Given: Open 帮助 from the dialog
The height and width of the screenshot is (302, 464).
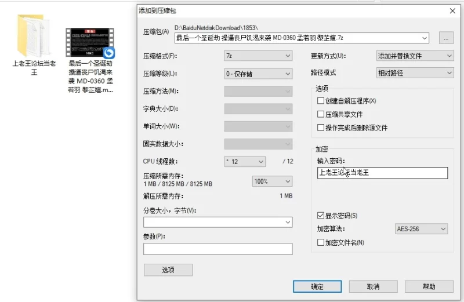Looking at the screenshot, I should click(x=429, y=286).
